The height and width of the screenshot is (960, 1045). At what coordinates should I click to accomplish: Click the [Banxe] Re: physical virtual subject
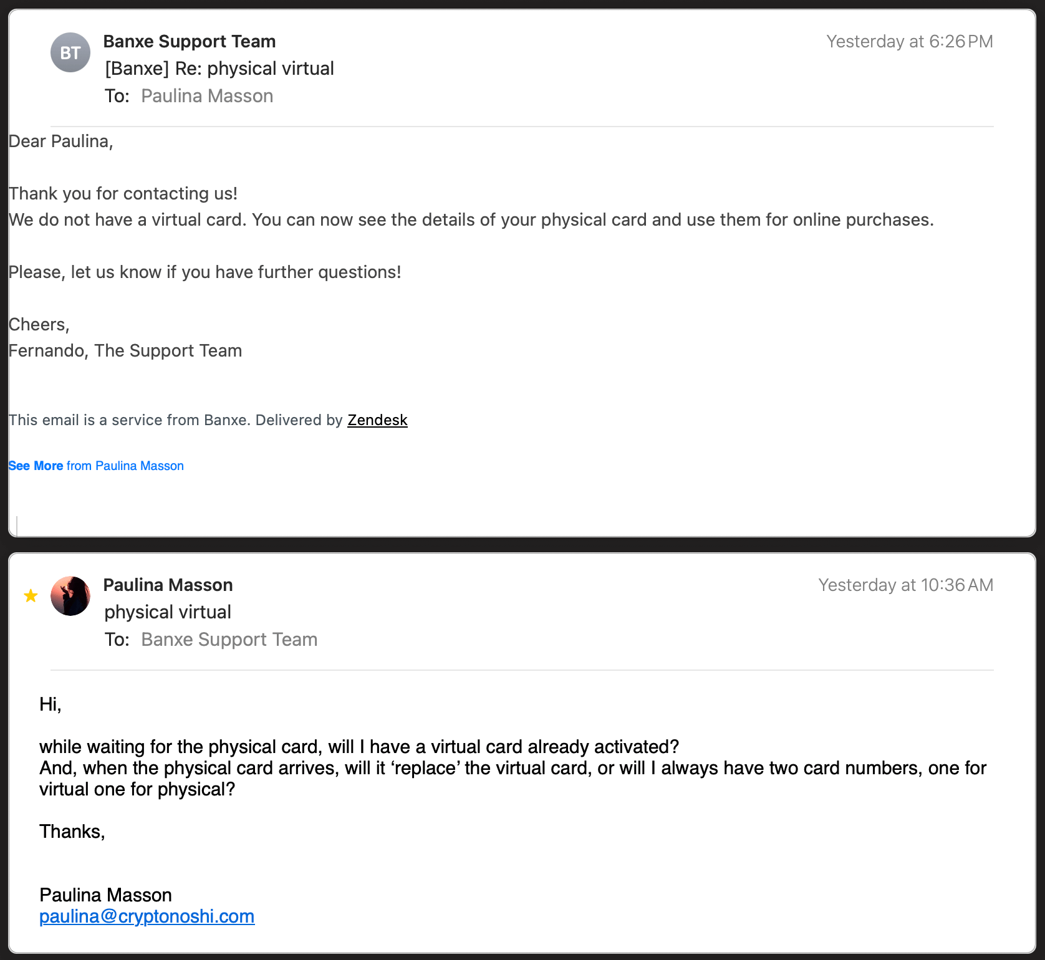tap(219, 69)
